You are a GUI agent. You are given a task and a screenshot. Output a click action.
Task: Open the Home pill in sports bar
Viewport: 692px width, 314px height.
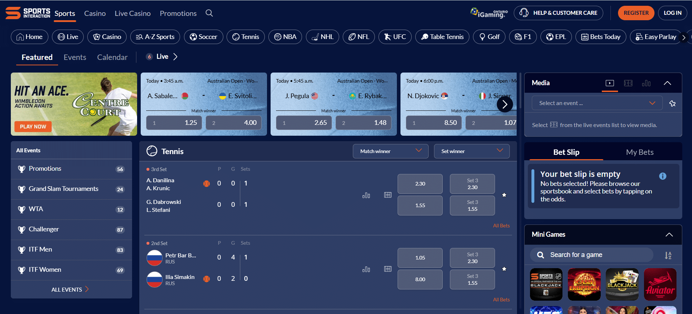(30, 37)
